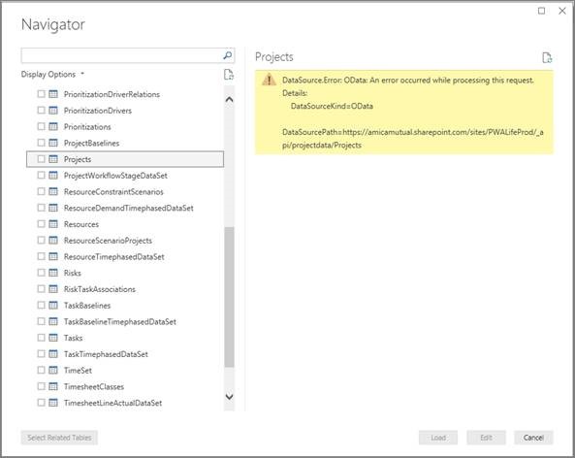Click the table icon for PrioritizationDriverRelations
Viewport: 575px width, 458px height.
click(53, 94)
